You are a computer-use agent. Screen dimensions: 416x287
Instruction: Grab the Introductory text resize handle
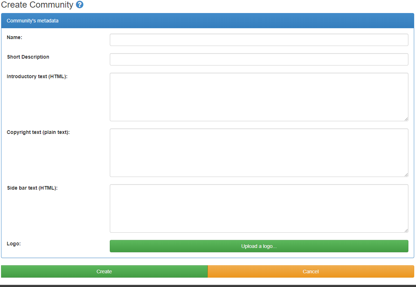406,119
